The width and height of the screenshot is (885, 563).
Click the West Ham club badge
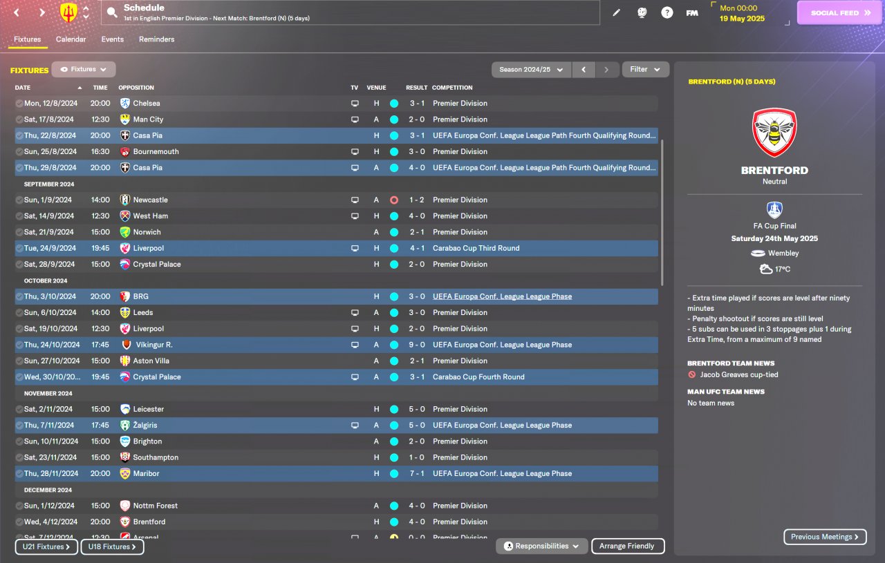pyautogui.click(x=125, y=216)
